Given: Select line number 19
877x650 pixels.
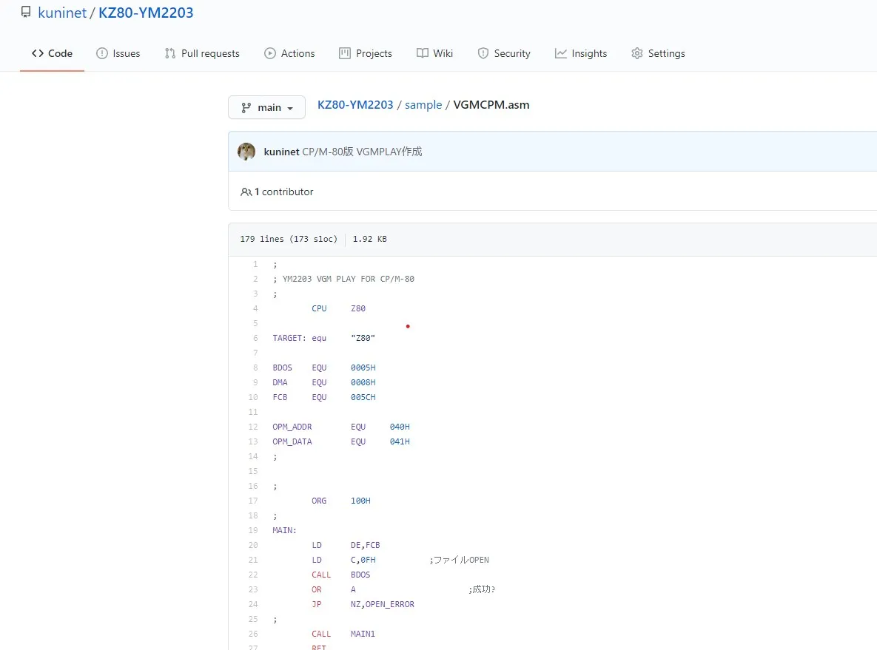Looking at the screenshot, I should point(253,530).
